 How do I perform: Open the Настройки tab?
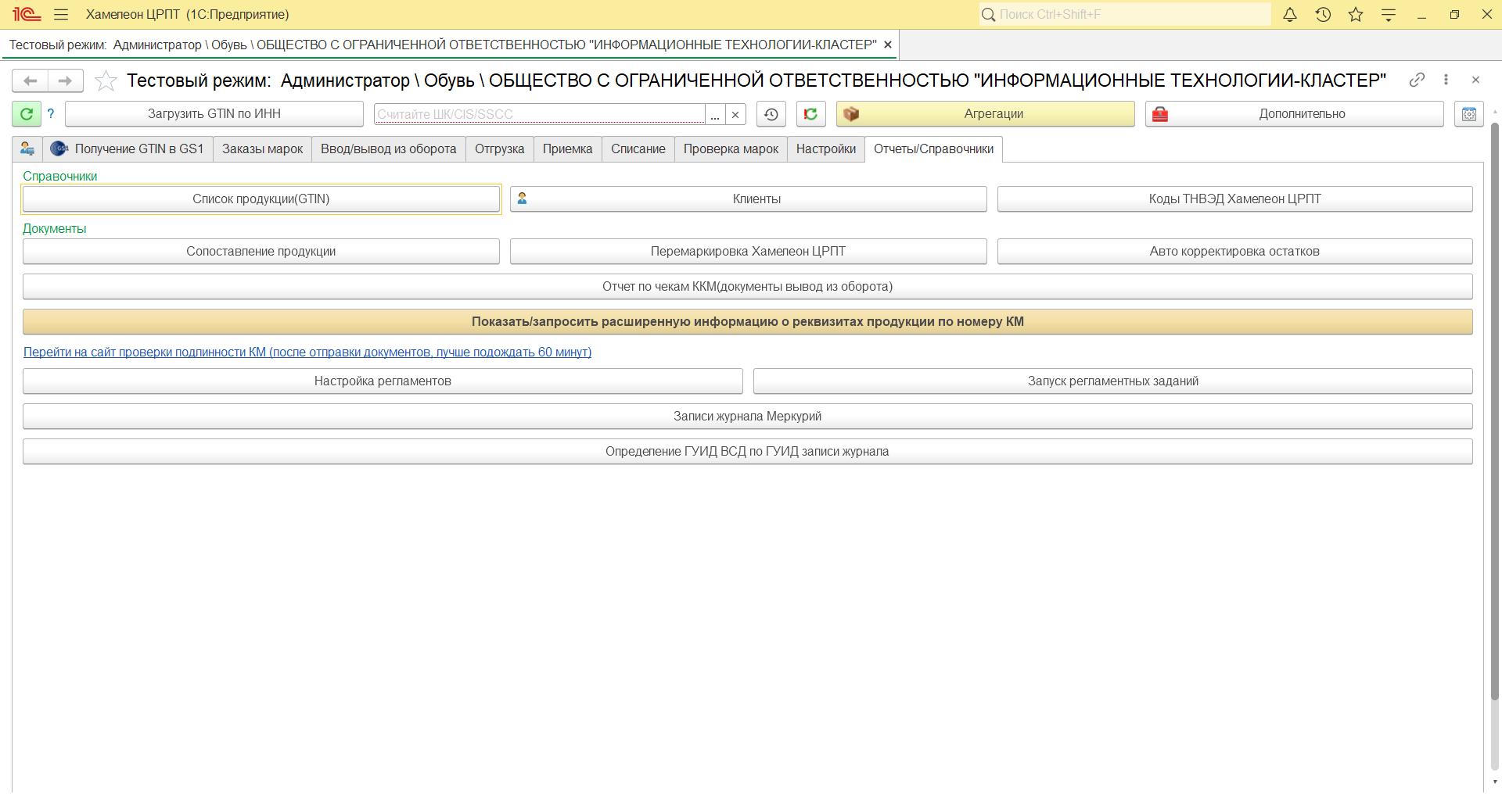tap(826, 148)
